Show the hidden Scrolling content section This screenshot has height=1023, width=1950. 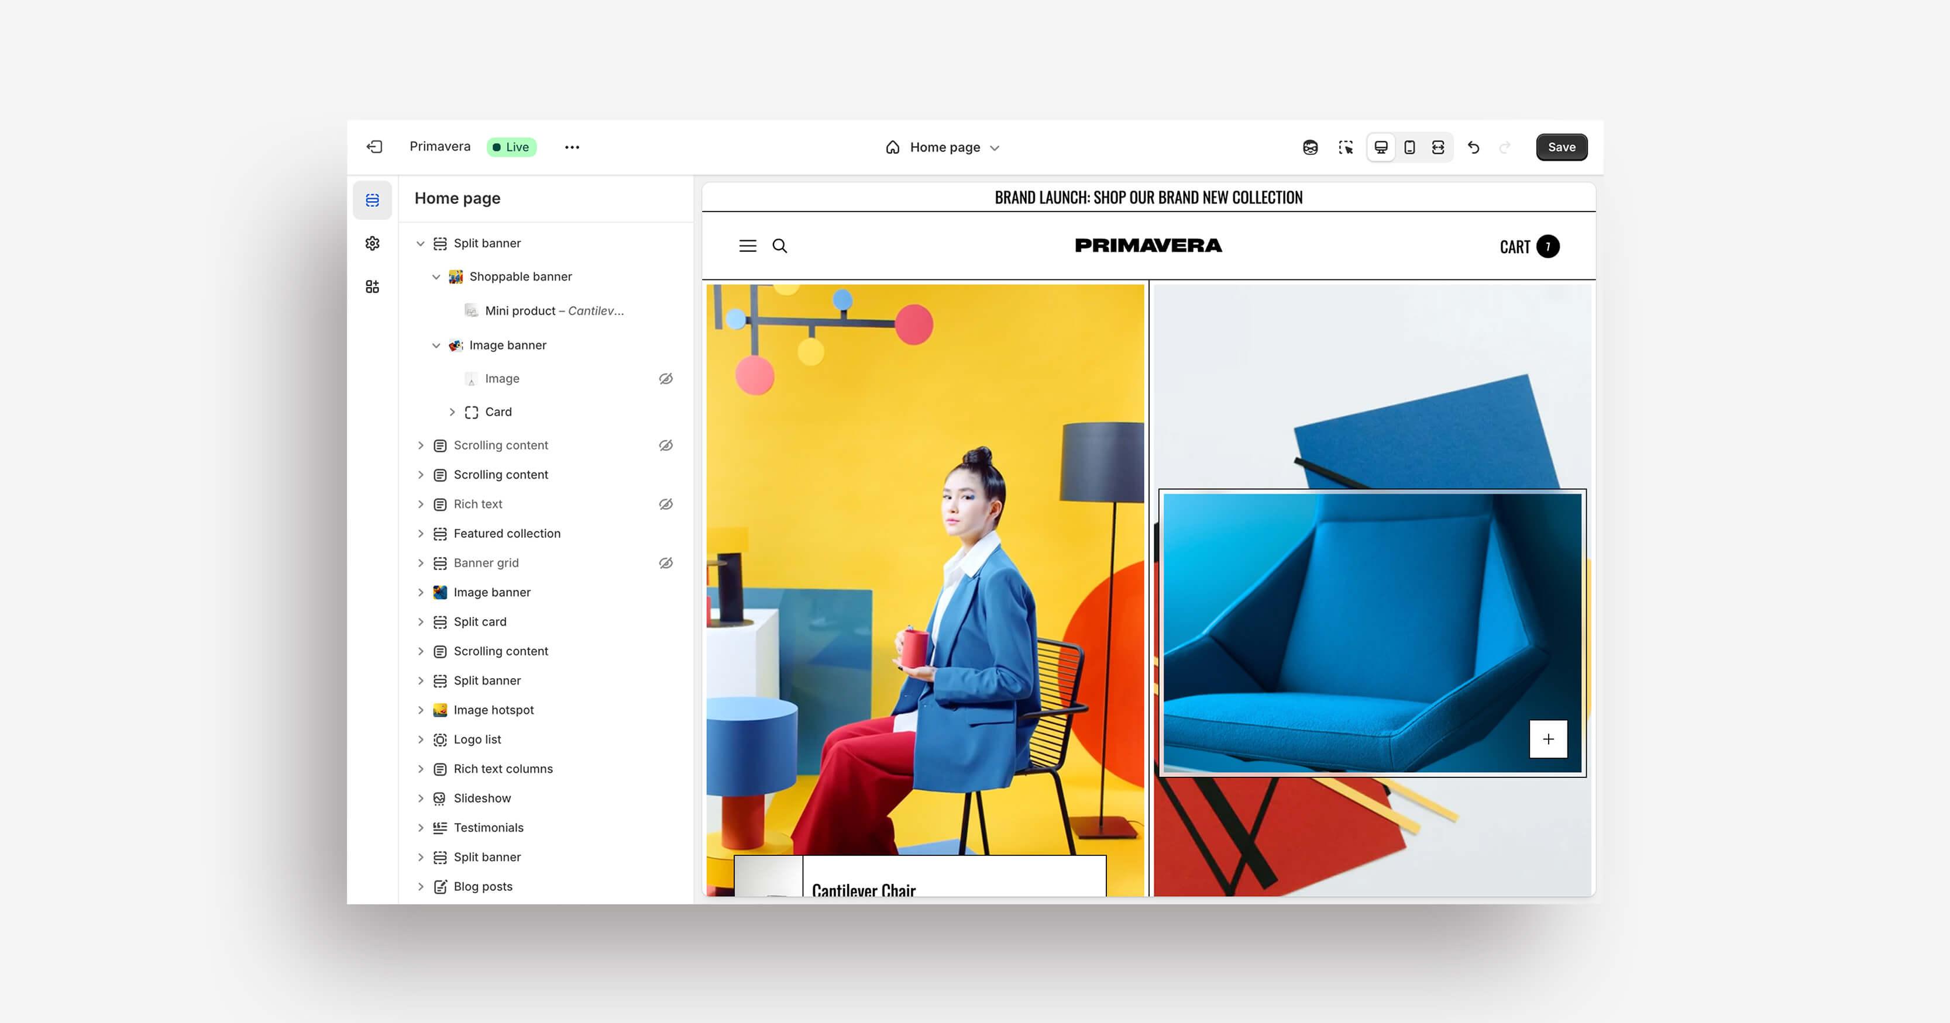665,445
